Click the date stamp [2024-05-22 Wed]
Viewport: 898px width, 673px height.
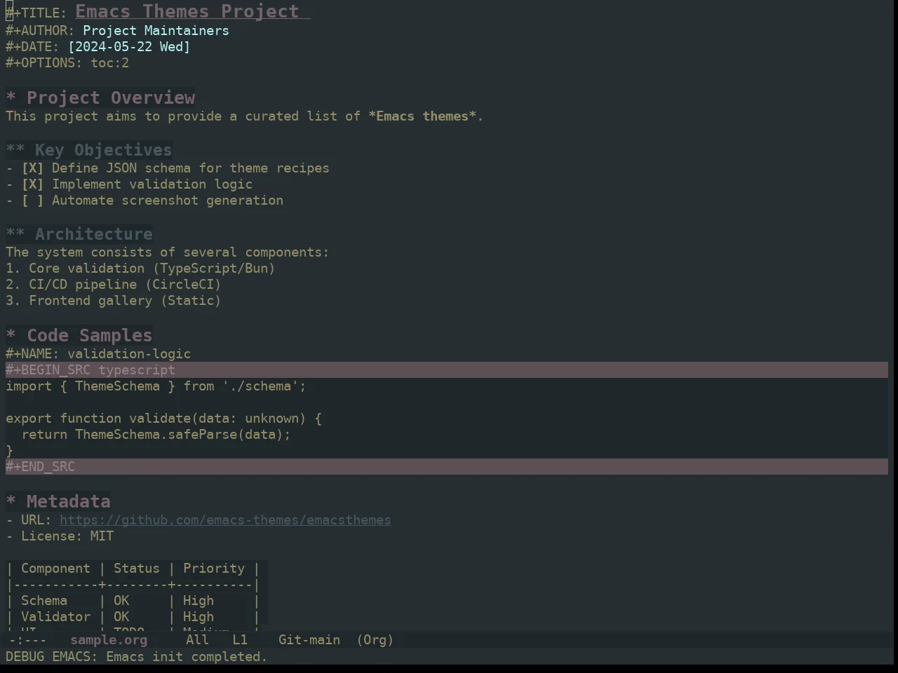[129, 47]
